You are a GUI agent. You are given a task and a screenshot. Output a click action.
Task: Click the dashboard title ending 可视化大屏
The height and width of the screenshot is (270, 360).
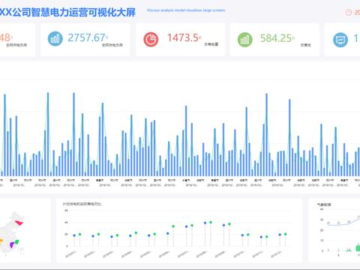[67, 12]
